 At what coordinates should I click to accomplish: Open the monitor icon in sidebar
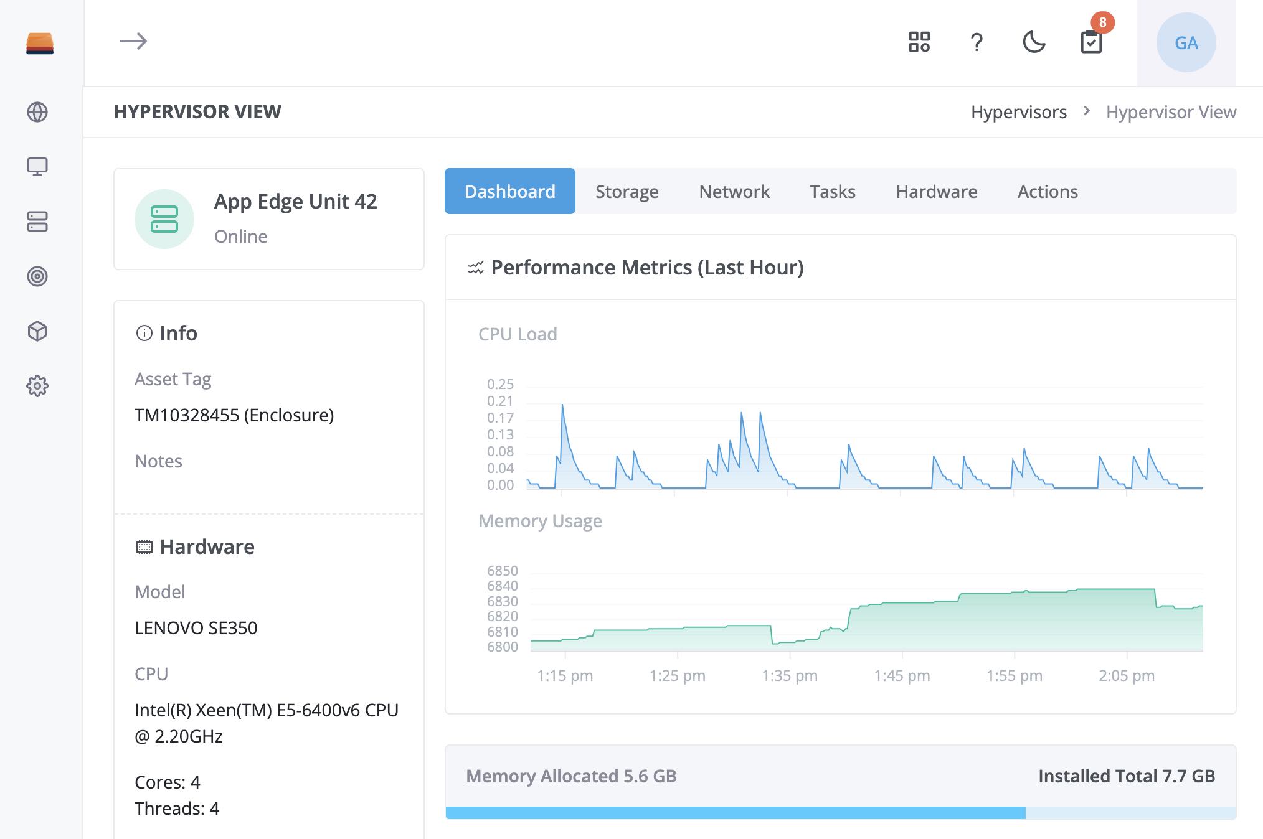pyautogui.click(x=37, y=167)
